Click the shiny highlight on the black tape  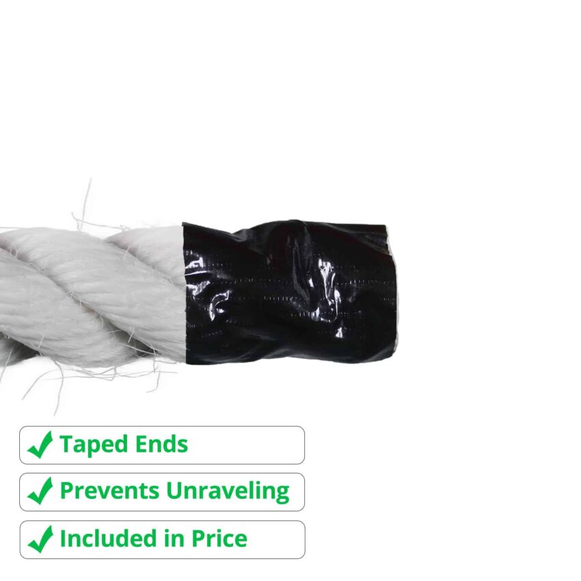[329, 282]
